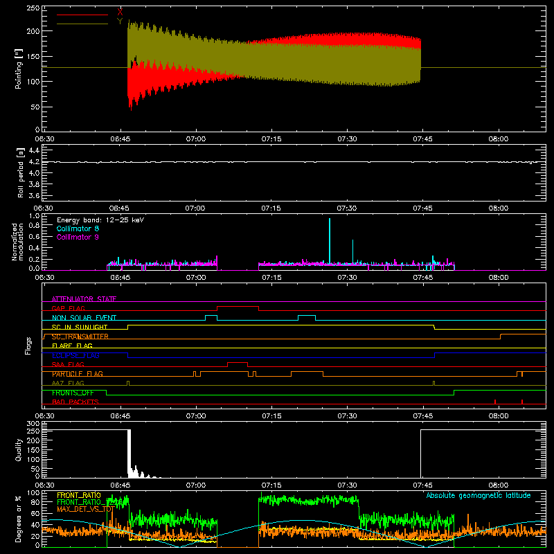The height and width of the screenshot is (554, 554).
Task: Click the 'Quality' vertical axis title
Action: pyautogui.click(x=19, y=449)
